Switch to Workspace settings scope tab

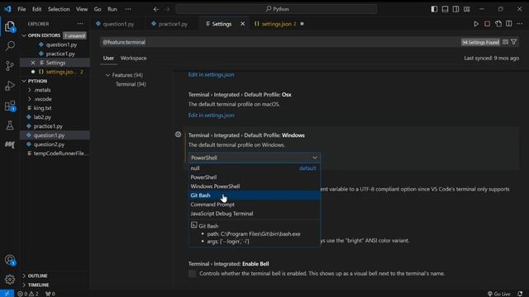tap(133, 58)
